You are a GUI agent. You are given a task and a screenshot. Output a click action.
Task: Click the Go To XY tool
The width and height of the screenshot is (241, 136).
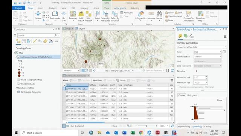[x=64, y=16]
